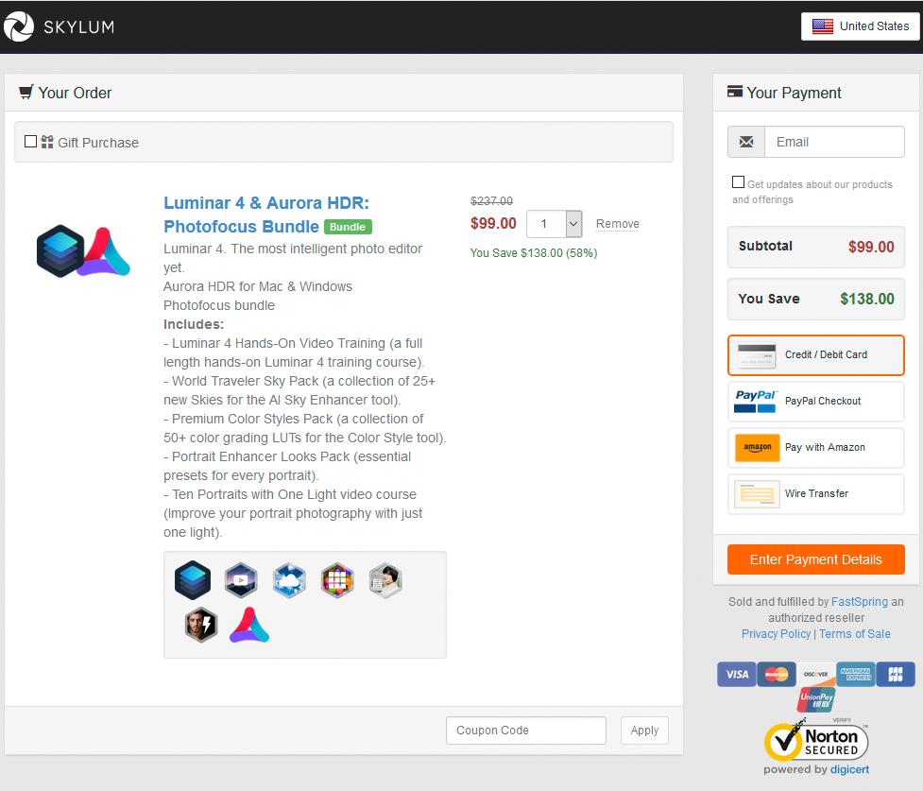Click the Luminar 4 hexagon icon in bundle contents
The height and width of the screenshot is (791, 923).
tap(193, 580)
